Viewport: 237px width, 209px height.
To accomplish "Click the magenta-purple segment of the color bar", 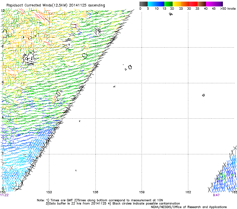I will tap(214, 4).
